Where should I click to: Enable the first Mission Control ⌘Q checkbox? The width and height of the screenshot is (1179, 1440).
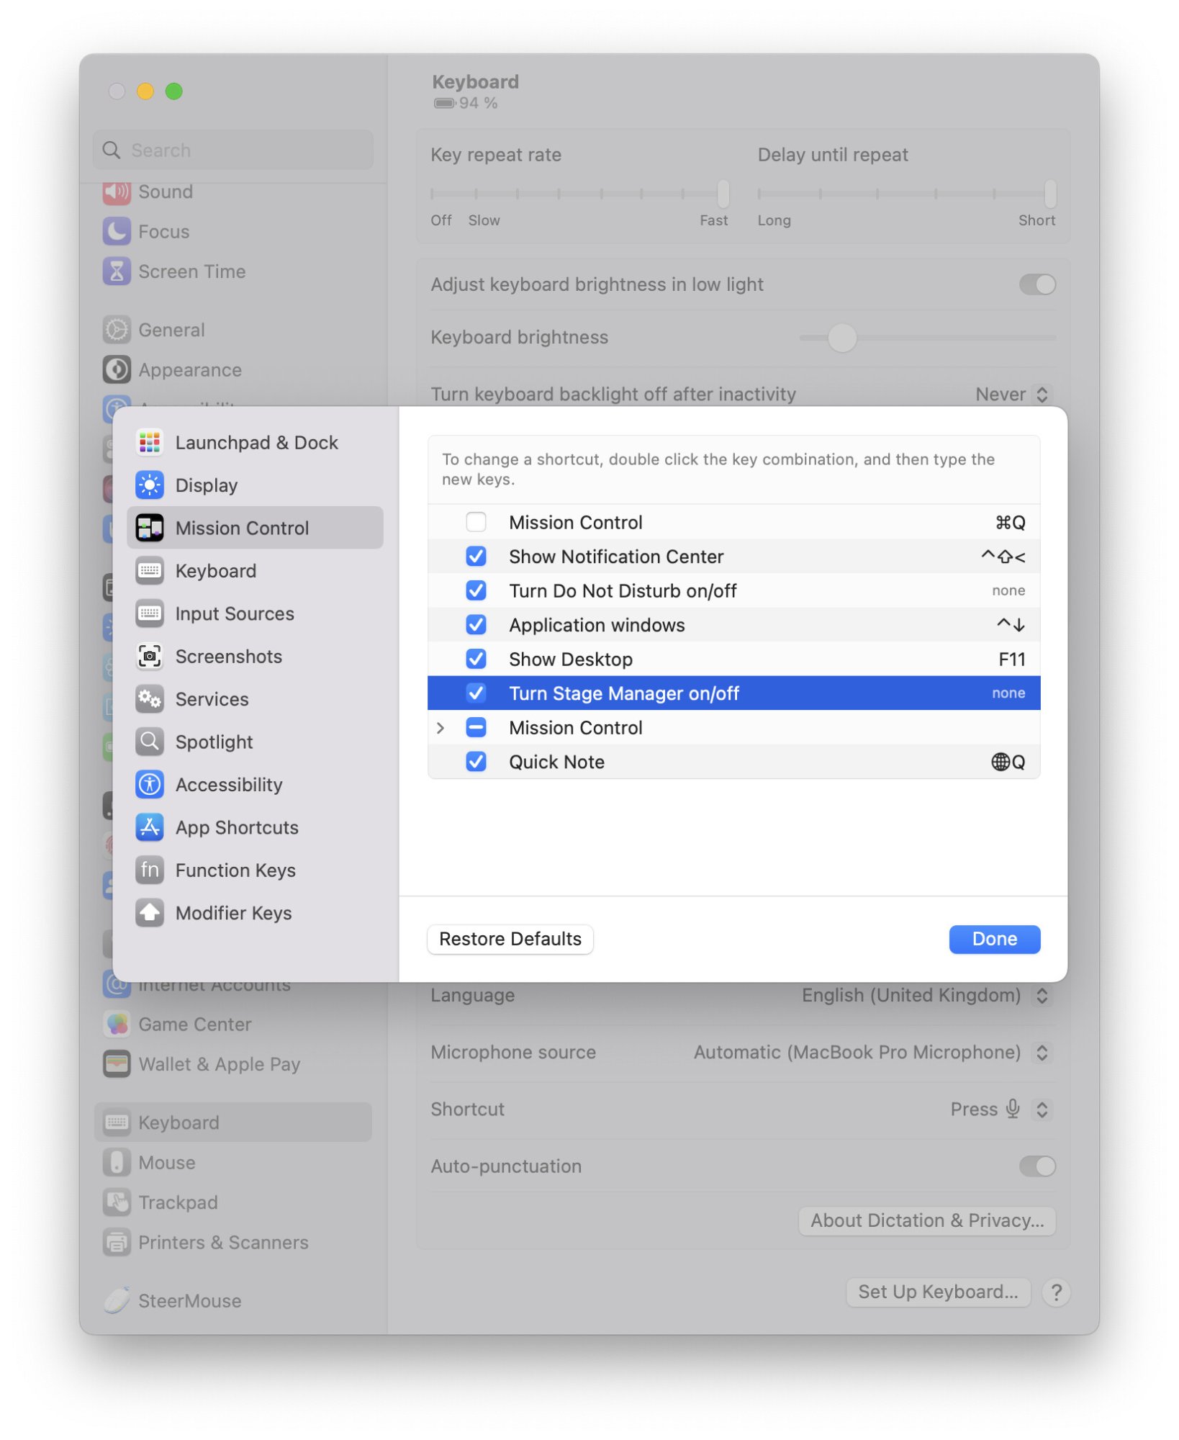coord(476,522)
